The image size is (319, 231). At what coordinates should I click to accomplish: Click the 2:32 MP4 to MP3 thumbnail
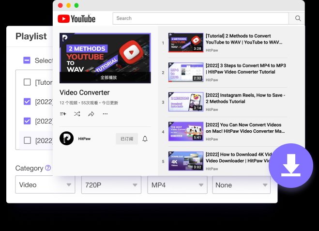point(186,72)
